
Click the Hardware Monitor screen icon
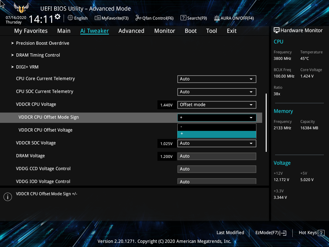click(277, 30)
